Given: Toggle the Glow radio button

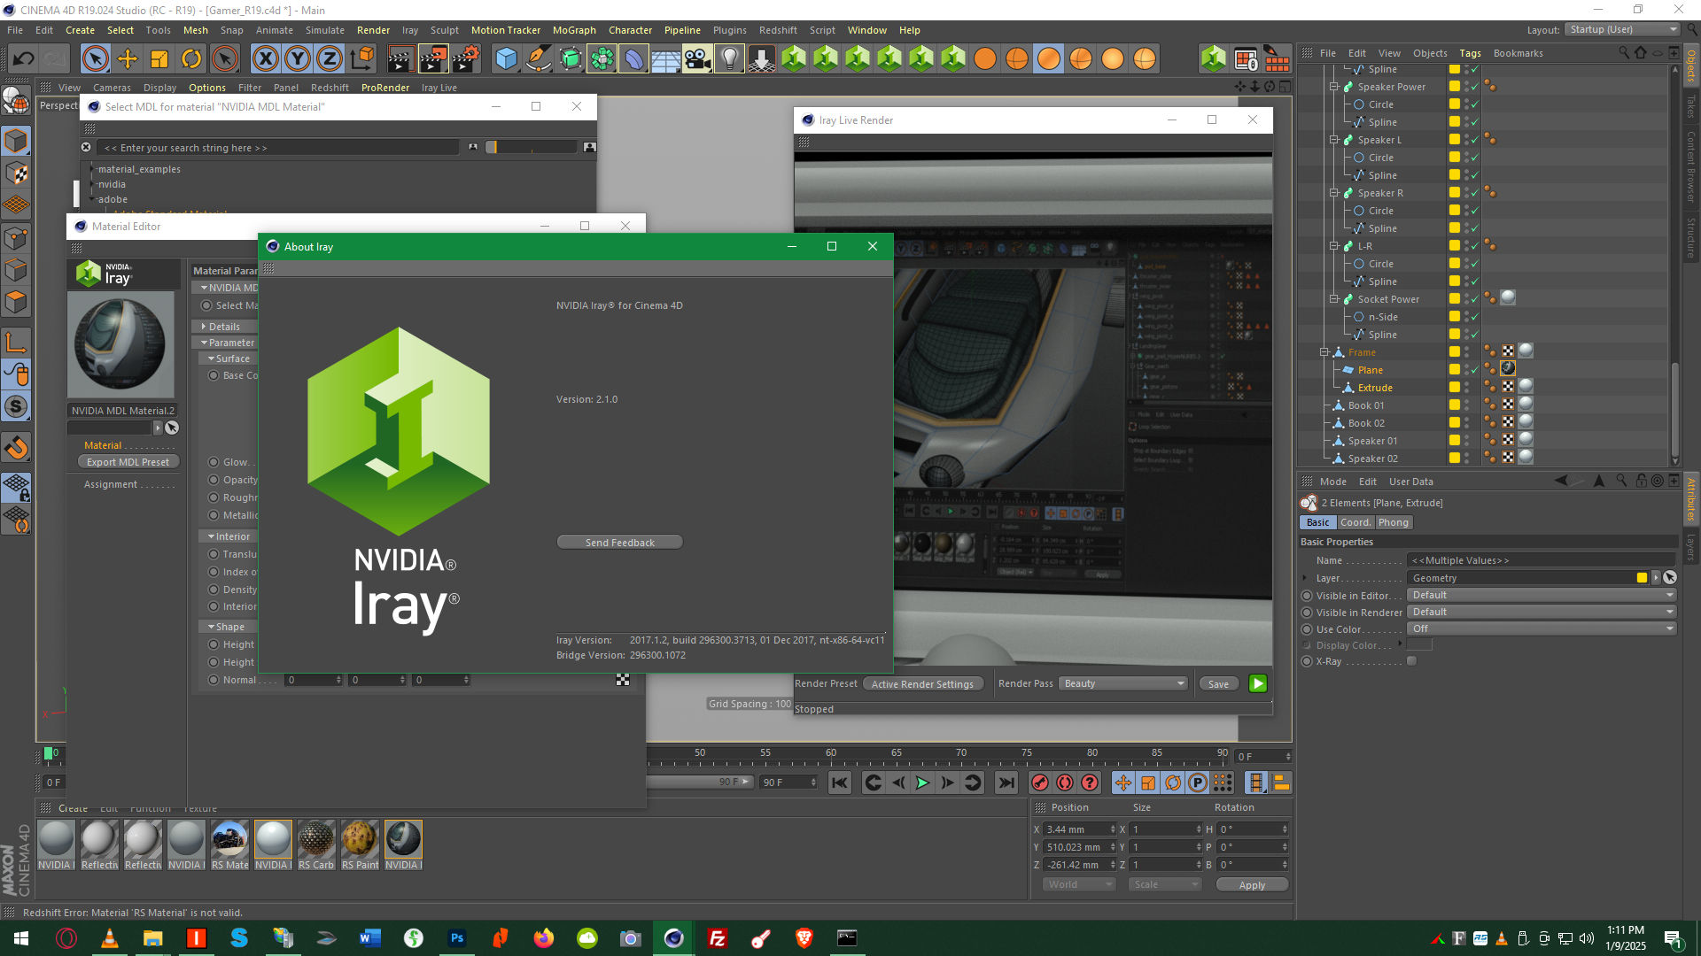Looking at the screenshot, I should [x=214, y=462].
